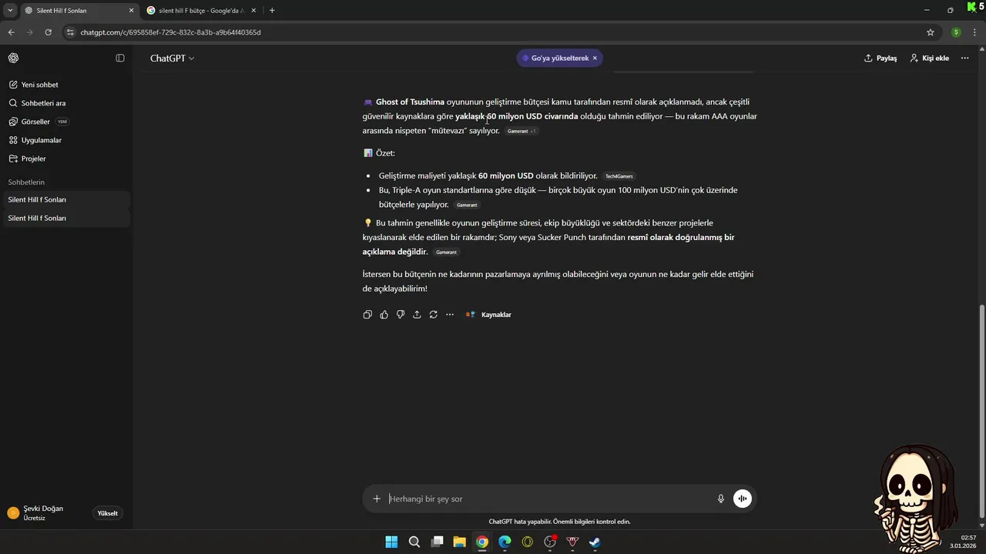This screenshot has width=986, height=554.
Task: Open the tab search dropdown arrow
Action: (x=10, y=11)
